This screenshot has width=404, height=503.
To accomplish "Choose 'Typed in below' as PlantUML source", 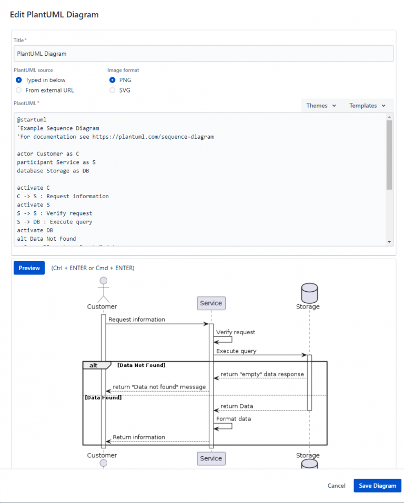I will pyautogui.click(x=18, y=80).
